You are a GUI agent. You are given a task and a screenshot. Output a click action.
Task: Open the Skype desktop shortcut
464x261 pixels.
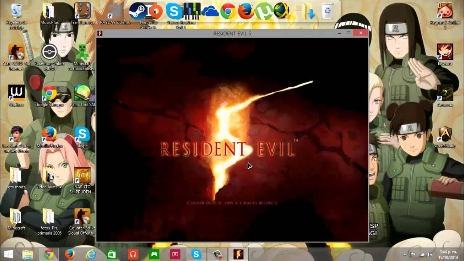tap(82, 137)
